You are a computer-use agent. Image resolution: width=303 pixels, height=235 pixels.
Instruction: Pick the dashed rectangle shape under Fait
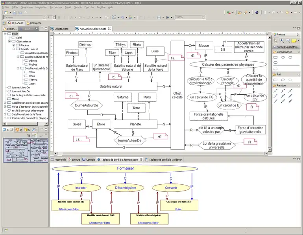[275, 79]
